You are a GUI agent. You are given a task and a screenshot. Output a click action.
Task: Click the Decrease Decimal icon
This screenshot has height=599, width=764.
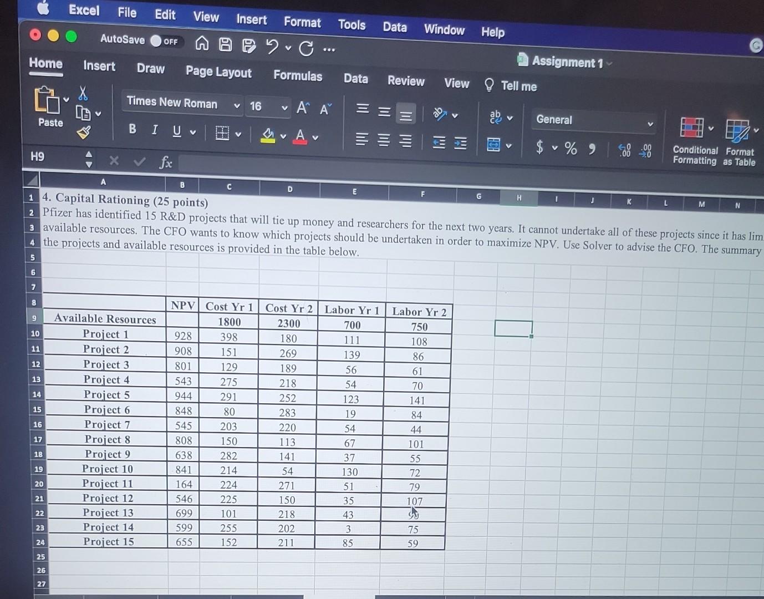point(646,151)
